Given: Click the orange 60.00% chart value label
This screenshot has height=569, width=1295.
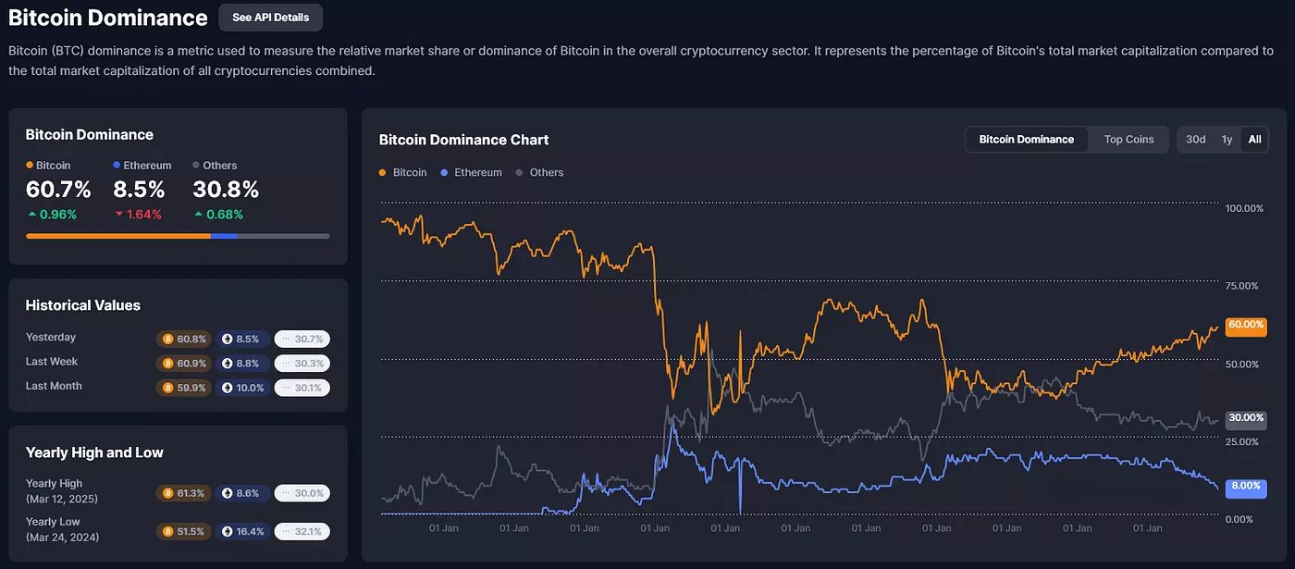Looking at the screenshot, I should tap(1245, 326).
